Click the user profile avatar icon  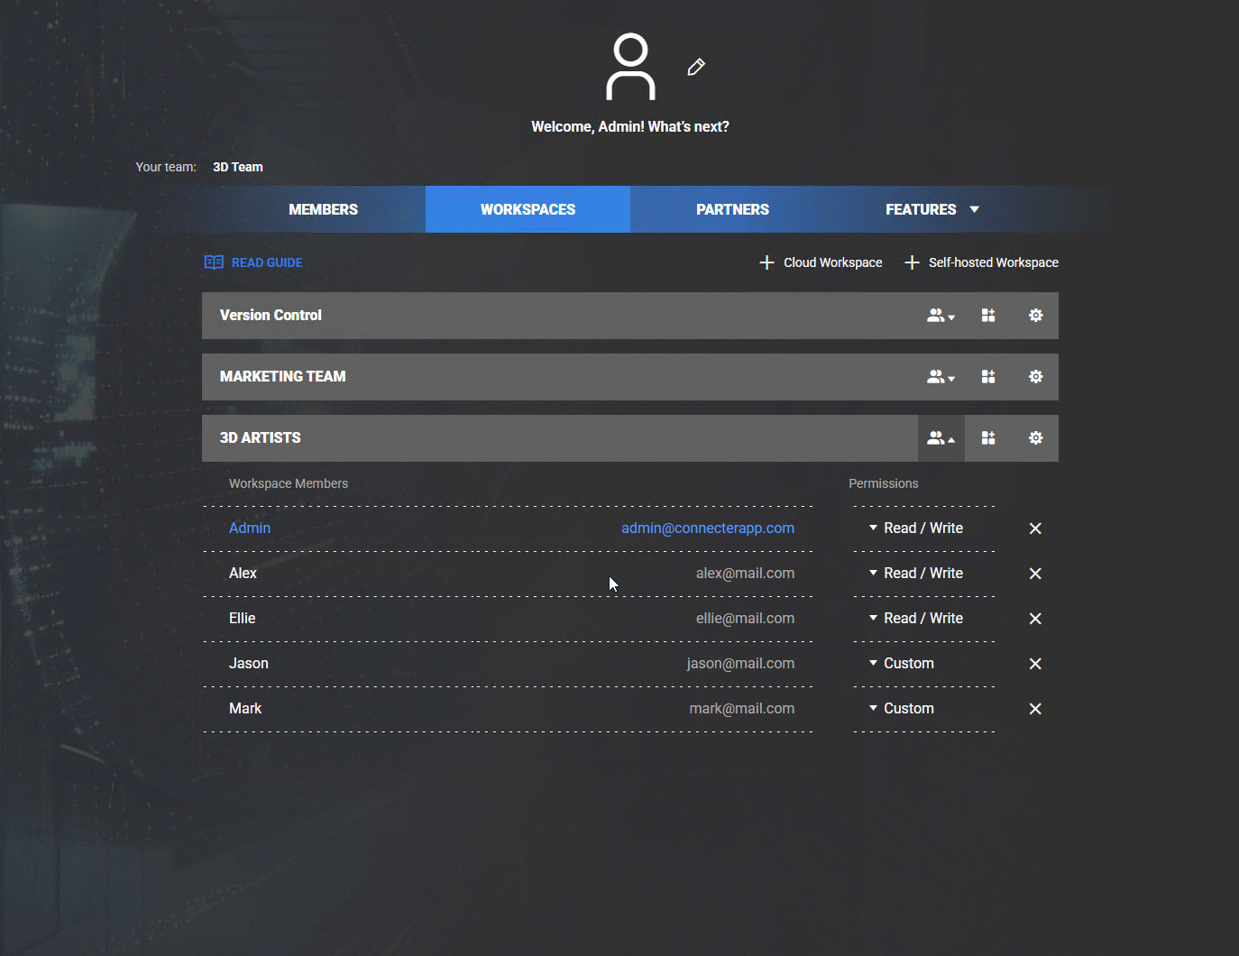pos(630,67)
